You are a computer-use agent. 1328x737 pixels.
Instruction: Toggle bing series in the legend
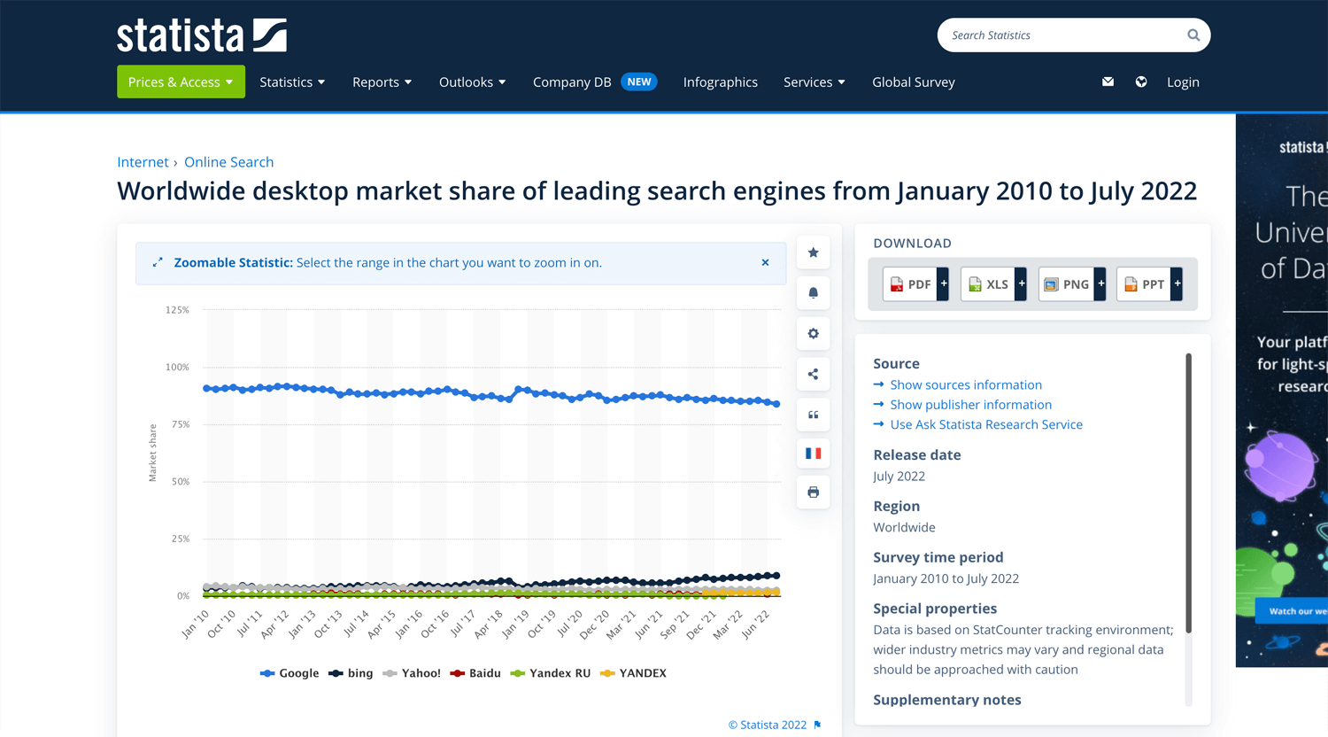pyautogui.click(x=351, y=673)
